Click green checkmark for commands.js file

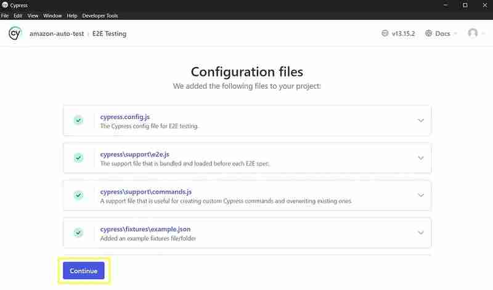tap(78, 195)
